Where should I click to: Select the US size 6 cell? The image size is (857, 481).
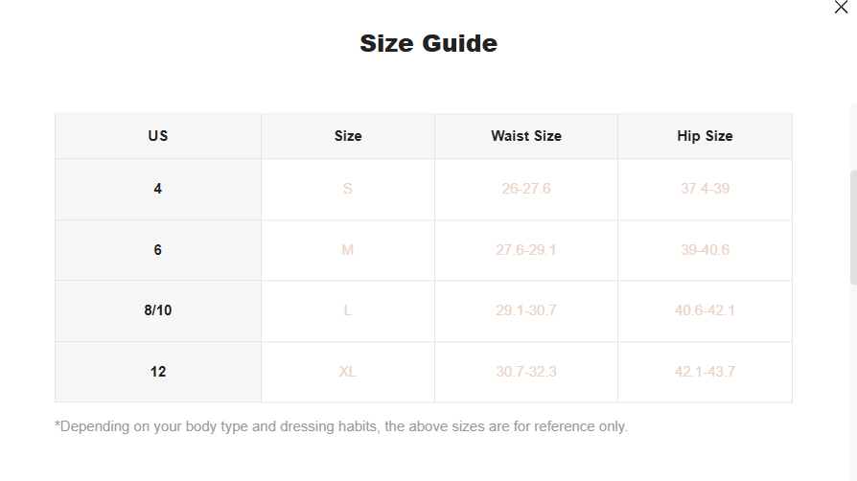[158, 250]
